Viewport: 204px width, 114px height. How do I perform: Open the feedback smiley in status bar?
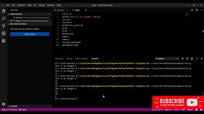(x=196, y=110)
